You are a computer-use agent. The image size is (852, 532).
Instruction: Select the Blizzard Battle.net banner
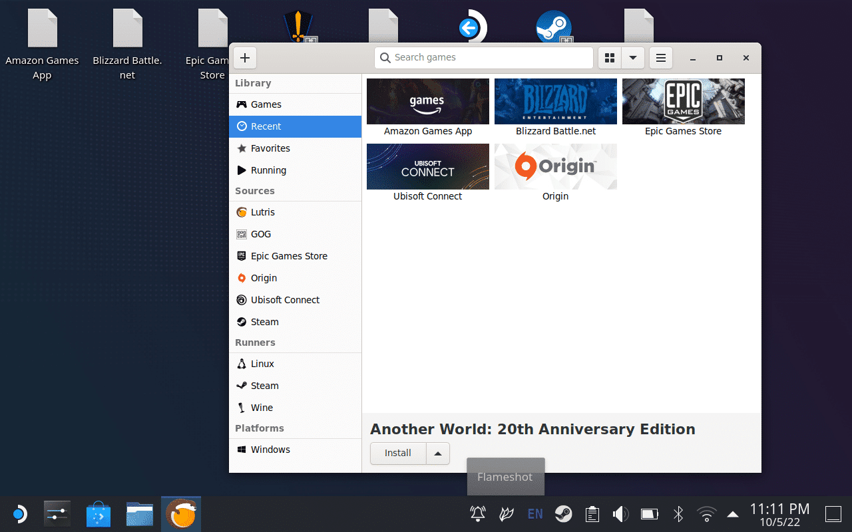click(556, 101)
